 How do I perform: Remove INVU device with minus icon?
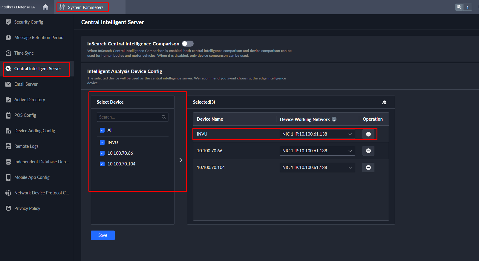pyautogui.click(x=368, y=134)
